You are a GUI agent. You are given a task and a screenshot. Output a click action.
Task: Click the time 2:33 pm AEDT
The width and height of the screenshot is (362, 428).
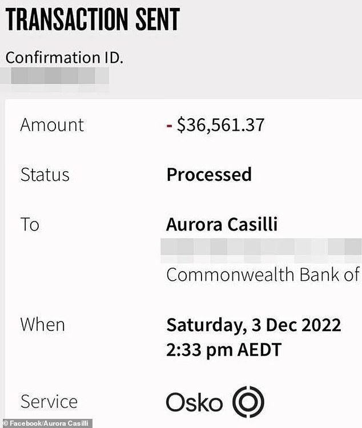pyautogui.click(x=224, y=349)
